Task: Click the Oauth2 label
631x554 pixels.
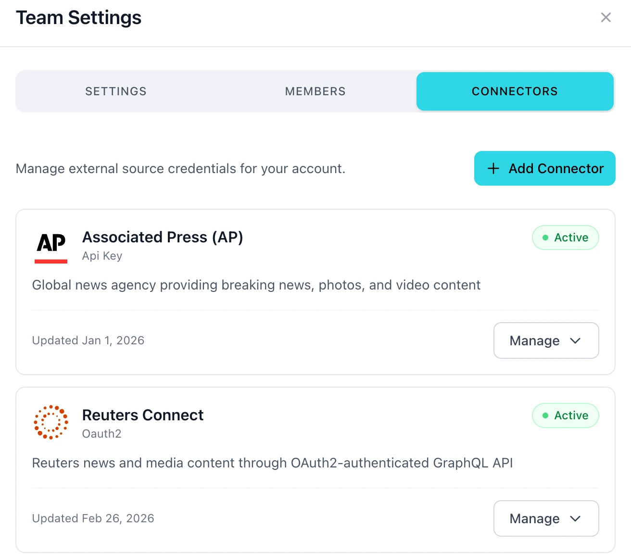Action: coord(101,434)
